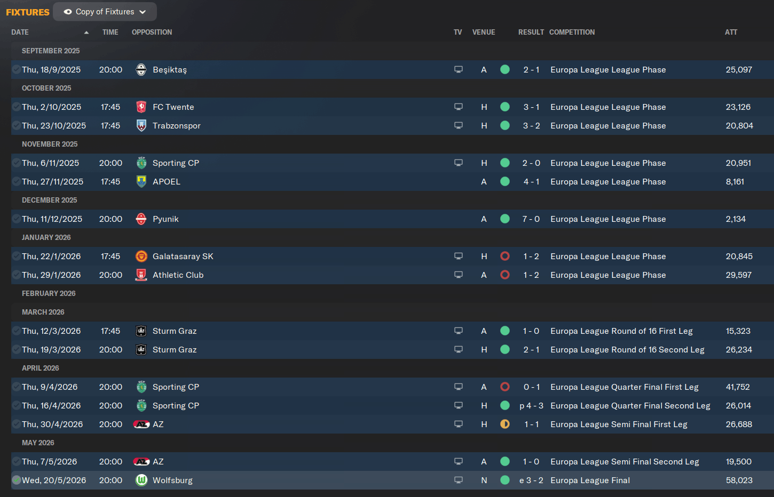The width and height of the screenshot is (774, 497).
Task: Sort by the COMPETITION column header
Action: [x=572, y=33]
